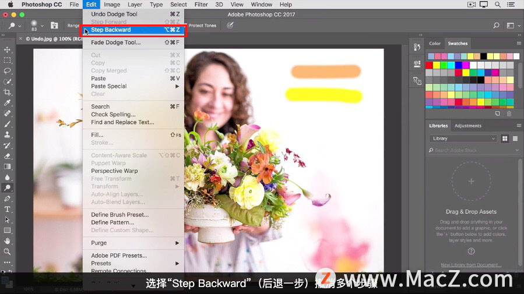Open brush preset picker dropdown arrow
524x294 pixels.
(42, 26)
